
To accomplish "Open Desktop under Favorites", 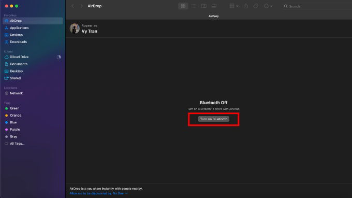I will pos(33,35).
